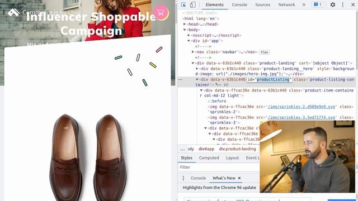Switch to the Console tab
Image resolution: width=358 pixels, height=201 pixels.
(x=239, y=4)
